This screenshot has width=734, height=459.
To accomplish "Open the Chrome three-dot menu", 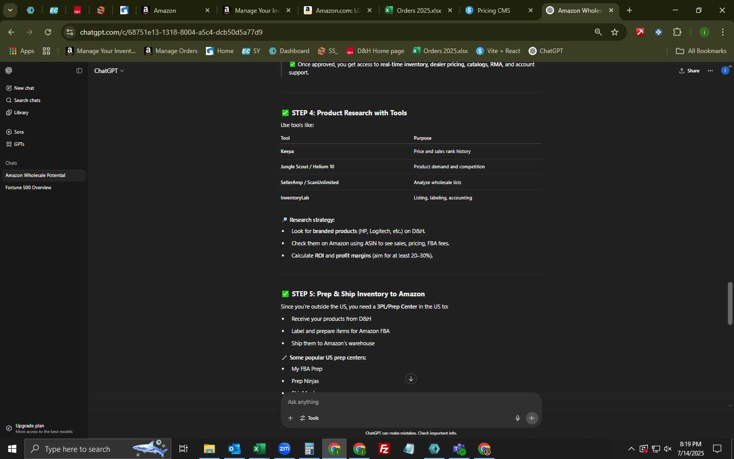I will 723,32.
